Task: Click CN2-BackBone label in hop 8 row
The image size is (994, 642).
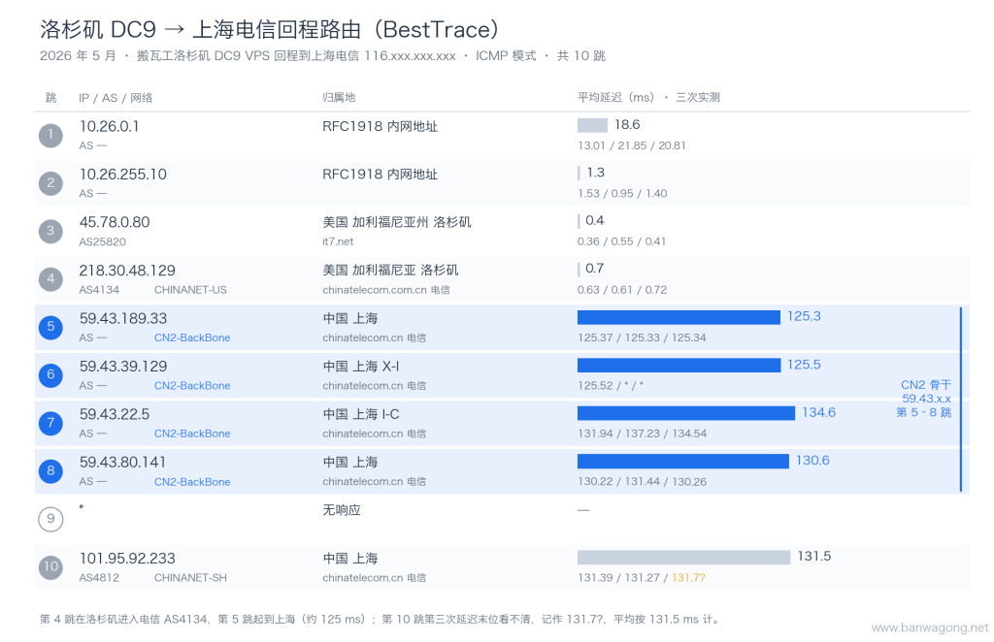Action: click(x=192, y=482)
